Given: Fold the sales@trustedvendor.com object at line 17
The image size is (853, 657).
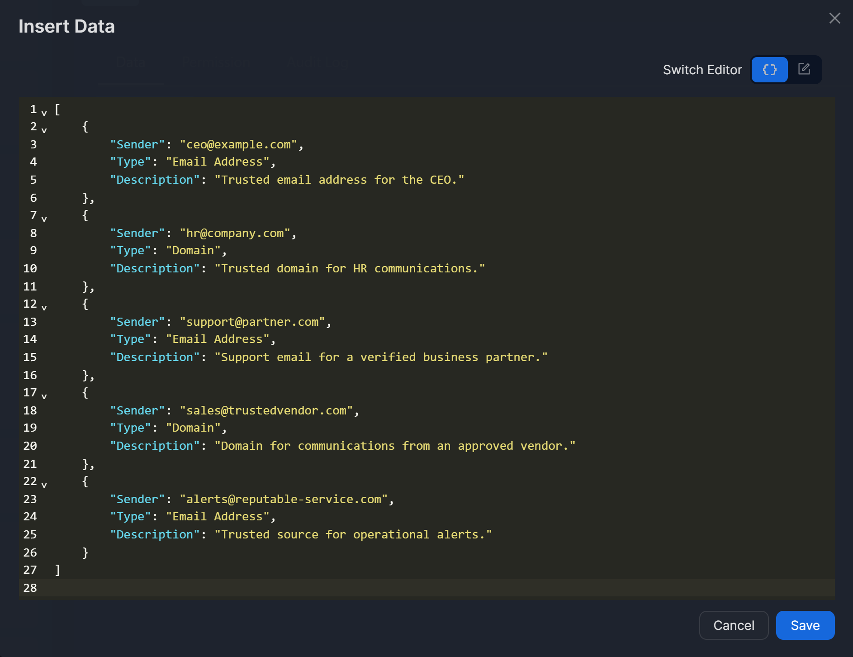Looking at the screenshot, I should click(44, 396).
